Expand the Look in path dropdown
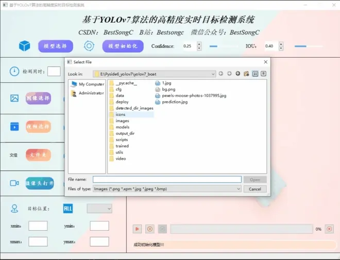The height and width of the screenshot is (260, 340). click(x=213, y=74)
